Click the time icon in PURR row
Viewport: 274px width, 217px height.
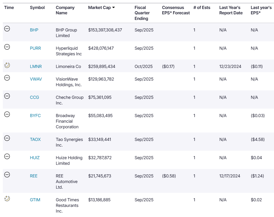7,47
